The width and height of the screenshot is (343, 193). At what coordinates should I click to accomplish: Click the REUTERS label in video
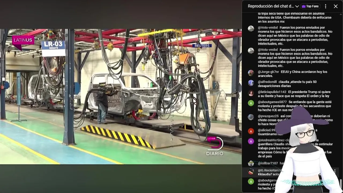(x=202, y=46)
